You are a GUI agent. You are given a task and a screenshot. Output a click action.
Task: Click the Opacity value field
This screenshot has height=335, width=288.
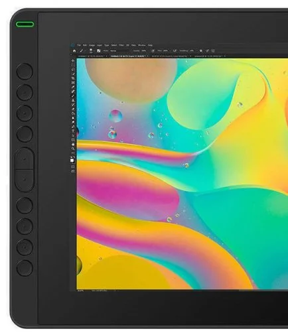pyautogui.click(x=144, y=51)
